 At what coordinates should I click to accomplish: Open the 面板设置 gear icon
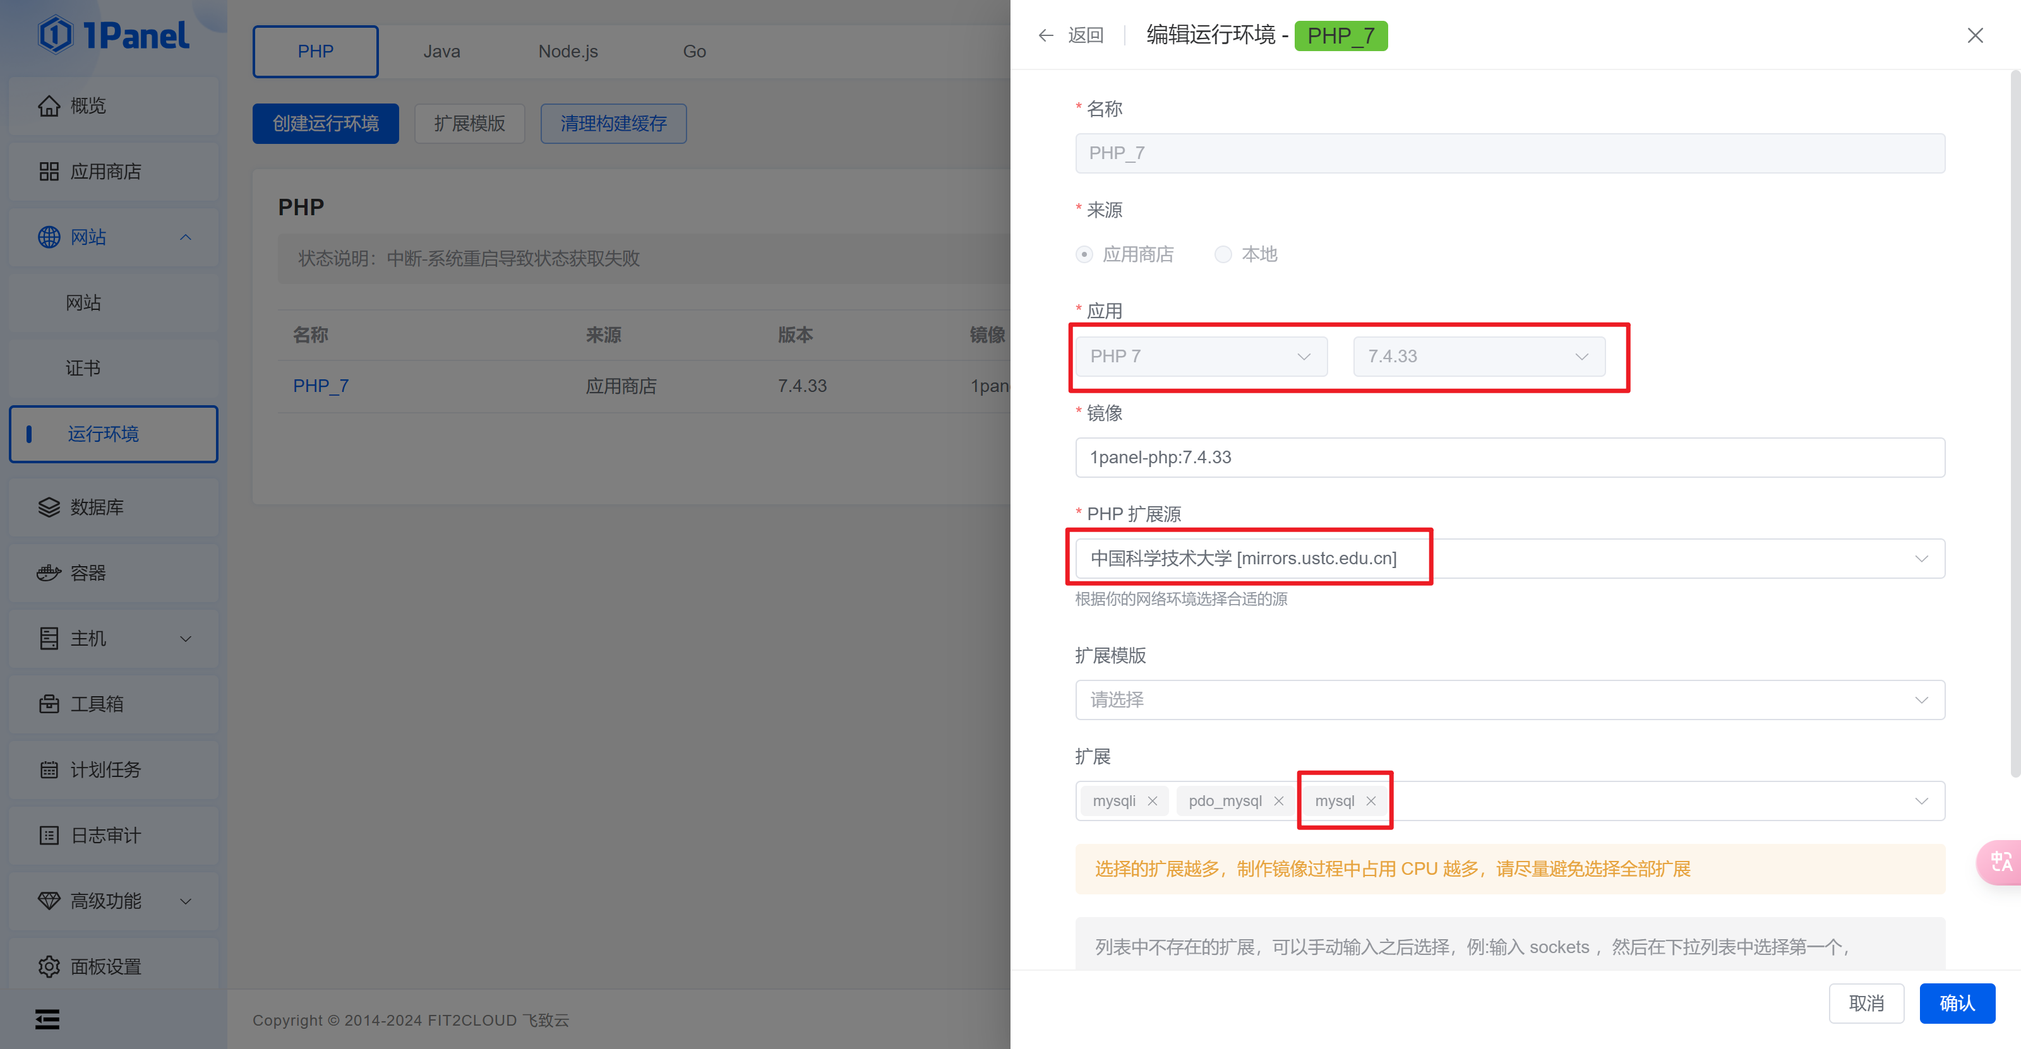[49, 967]
